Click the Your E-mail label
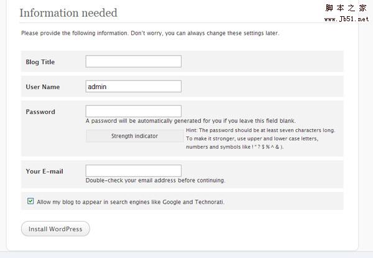 pos(44,171)
